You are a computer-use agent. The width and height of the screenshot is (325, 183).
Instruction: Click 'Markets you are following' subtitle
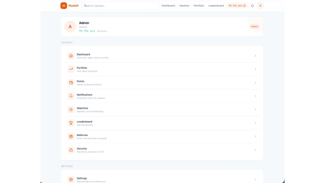(x=90, y=112)
